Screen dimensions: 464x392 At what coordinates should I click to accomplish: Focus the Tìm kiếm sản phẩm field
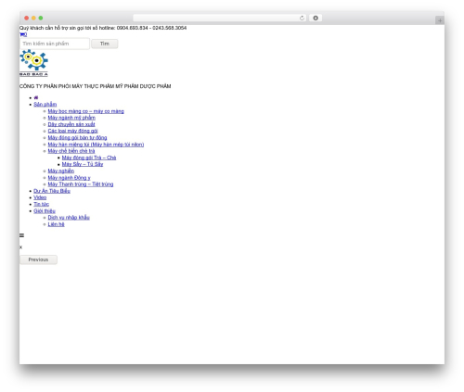(x=55, y=44)
